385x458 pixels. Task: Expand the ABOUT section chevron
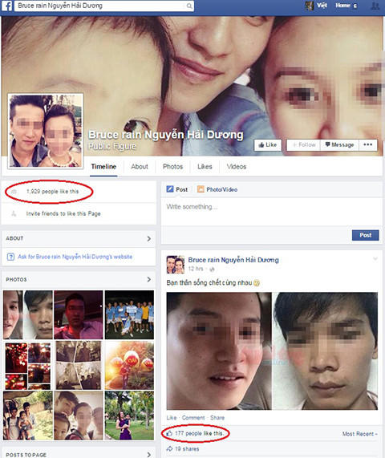(x=148, y=239)
